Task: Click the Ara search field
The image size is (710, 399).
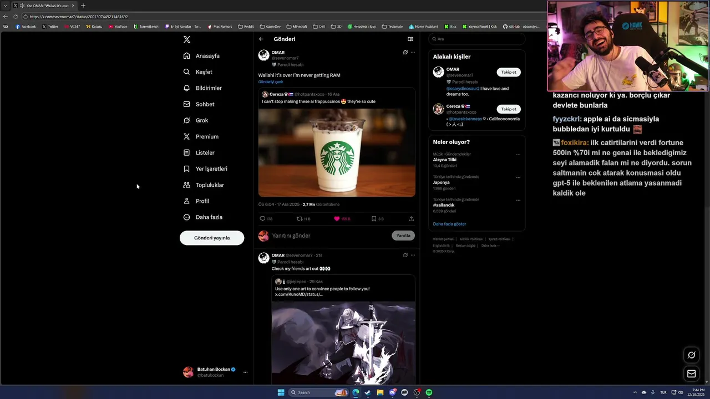Action: [476, 39]
